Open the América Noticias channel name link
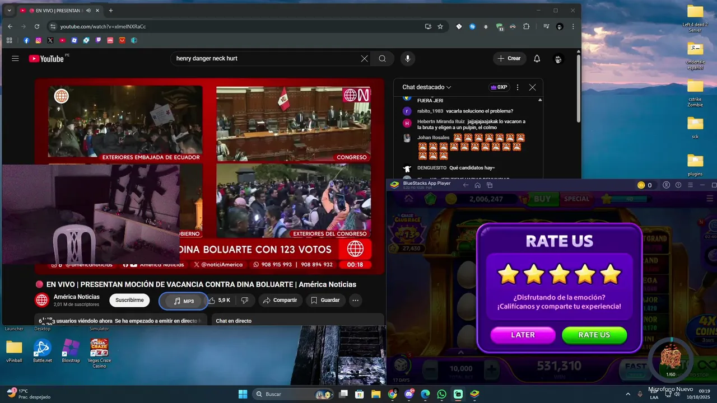The image size is (717, 403). click(77, 297)
